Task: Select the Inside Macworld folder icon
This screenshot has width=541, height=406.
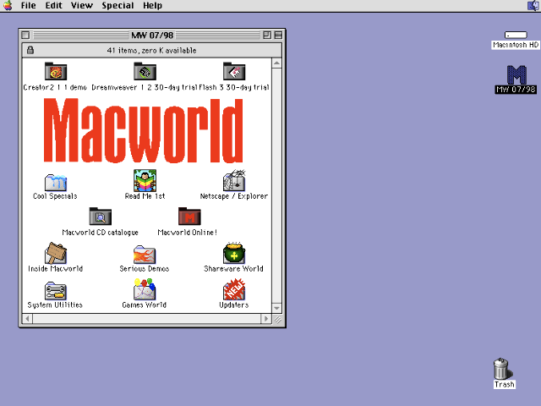Action: [x=56, y=253]
